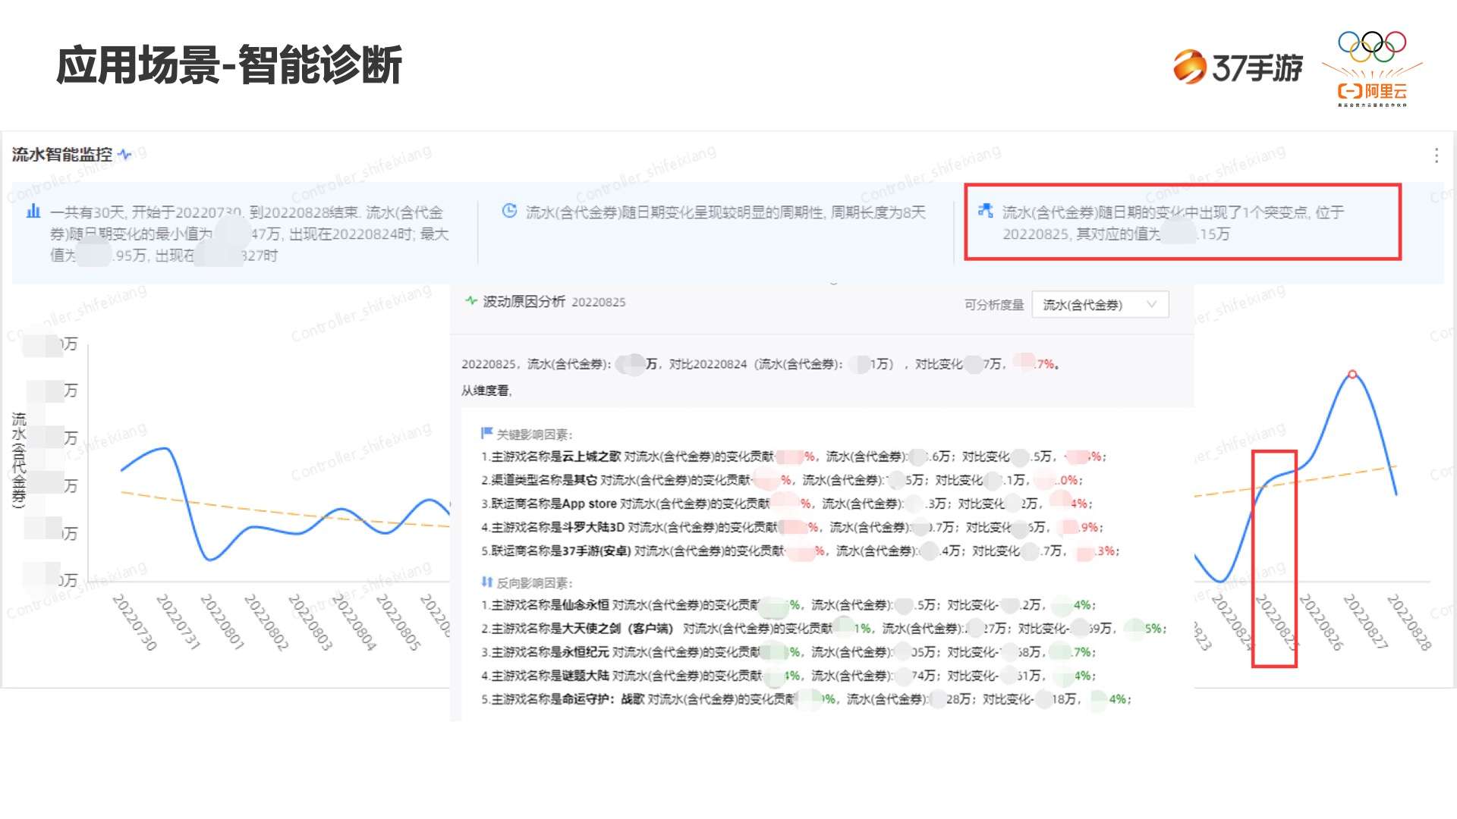The height and width of the screenshot is (819, 1457).
Task: Click the up-down arrows icon next to 反向影响因素
Action: pyautogui.click(x=486, y=582)
